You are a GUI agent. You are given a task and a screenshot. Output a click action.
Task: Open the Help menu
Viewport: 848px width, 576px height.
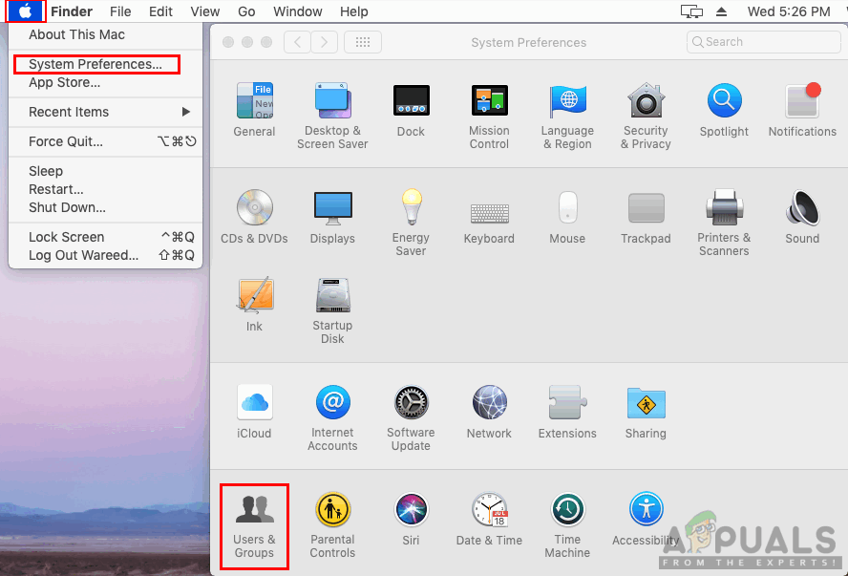(353, 11)
